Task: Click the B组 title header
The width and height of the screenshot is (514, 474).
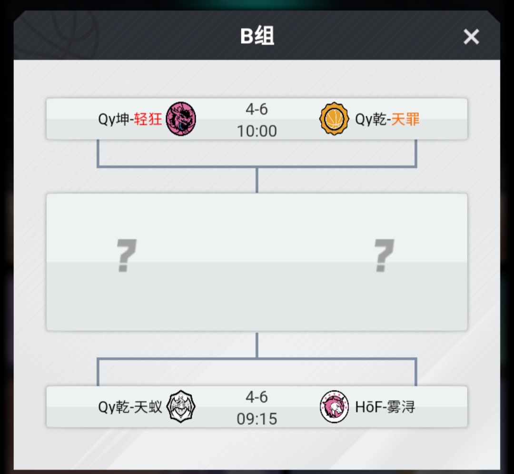Action: [x=257, y=36]
